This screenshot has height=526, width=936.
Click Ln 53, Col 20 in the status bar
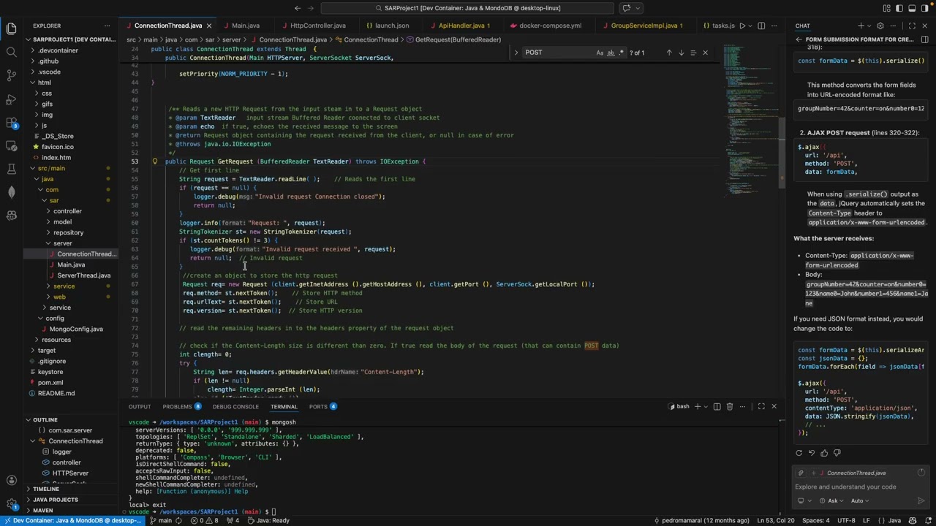coord(776,521)
